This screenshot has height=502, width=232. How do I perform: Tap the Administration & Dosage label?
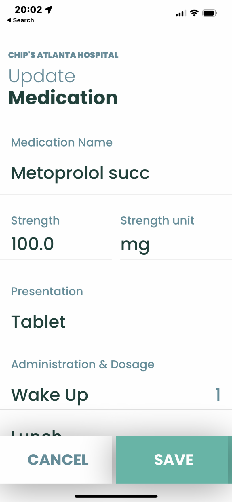83,364
